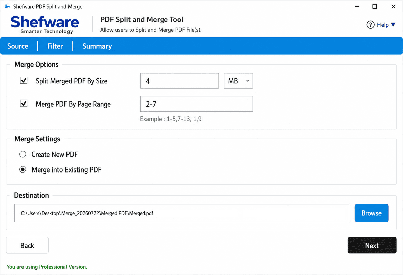Click the 'Create New PDF' label text
Image resolution: width=403 pixels, height=275 pixels.
[x=55, y=155]
